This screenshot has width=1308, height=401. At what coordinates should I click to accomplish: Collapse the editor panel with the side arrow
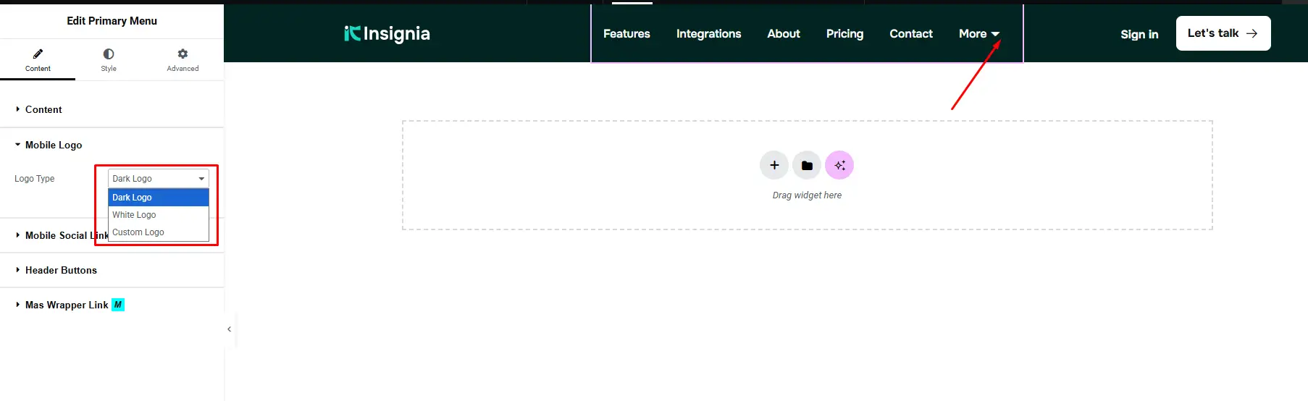pos(230,329)
